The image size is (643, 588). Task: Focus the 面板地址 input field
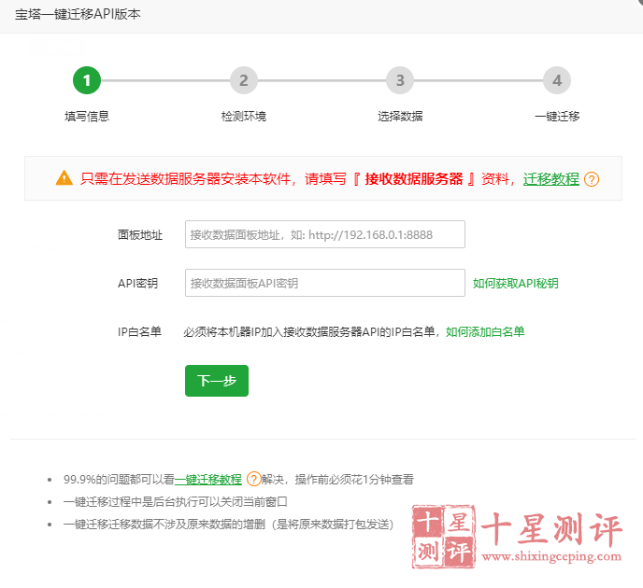coord(324,234)
